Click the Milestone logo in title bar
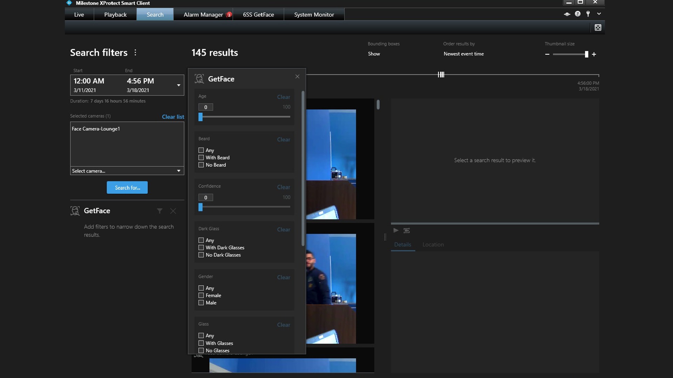 [x=69, y=3]
